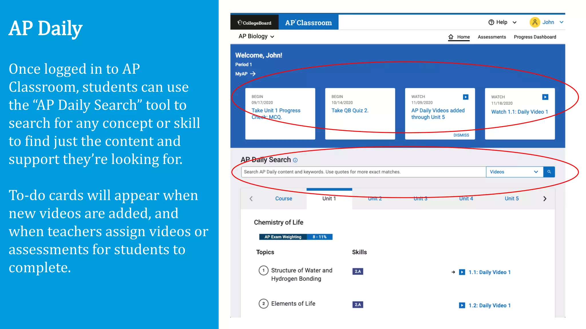This screenshot has height=329, width=586.
Task: Focus the AP Daily search field
Action: point(363,172)
